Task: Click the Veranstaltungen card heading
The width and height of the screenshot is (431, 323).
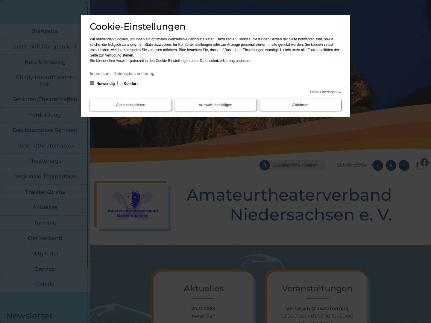Action: tap(317, 288)
